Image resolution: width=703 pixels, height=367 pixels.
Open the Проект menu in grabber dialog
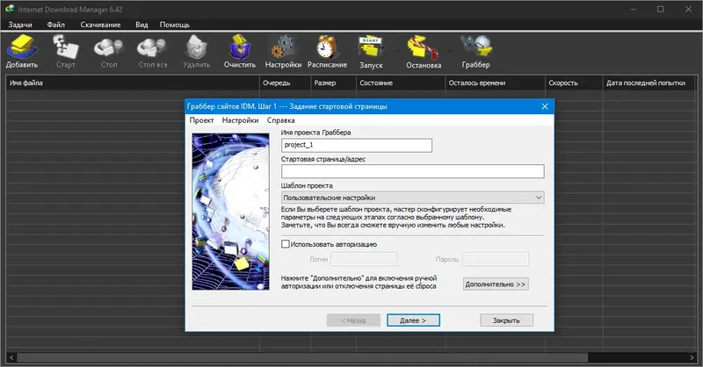pyautogui.click(x=201, y=120)
